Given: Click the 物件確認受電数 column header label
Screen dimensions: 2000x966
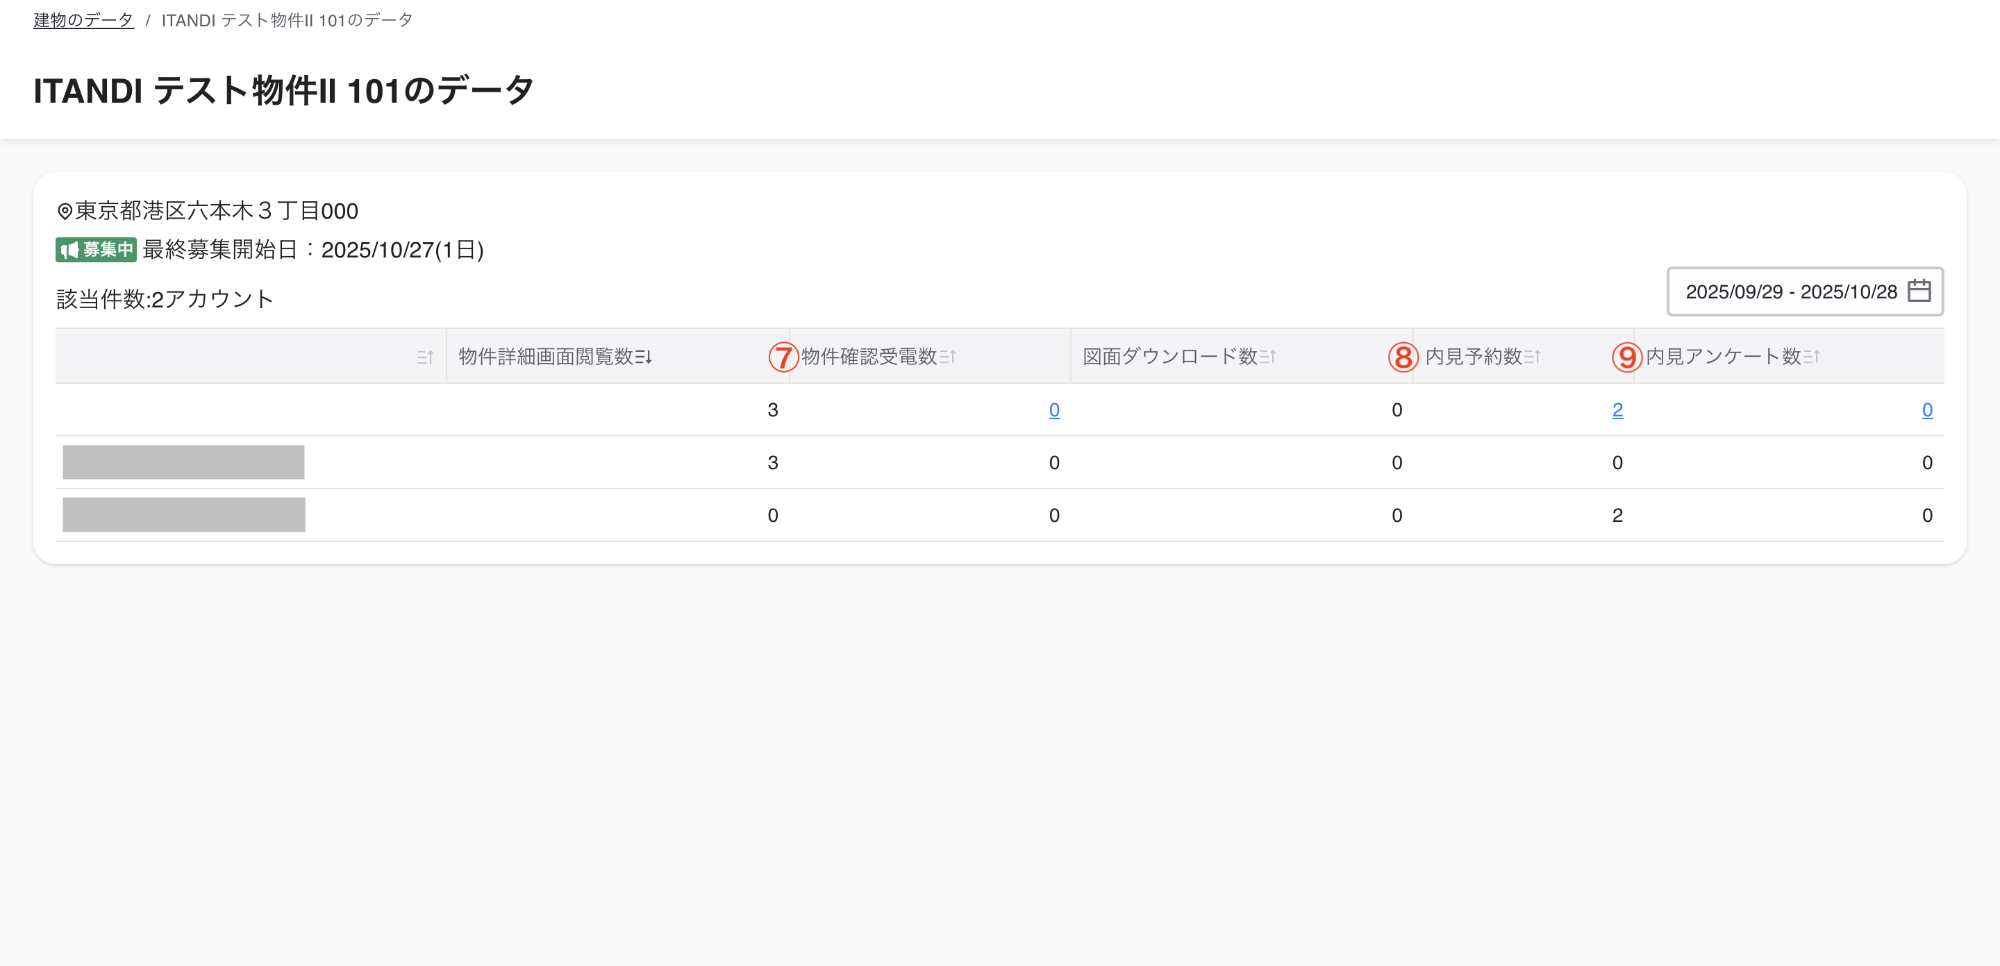Looking at the screenshot, I should pos(869,357).
